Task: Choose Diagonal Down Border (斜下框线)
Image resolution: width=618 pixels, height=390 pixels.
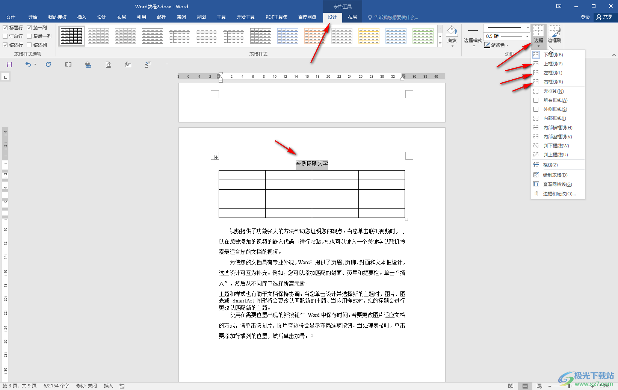Action: 558,146
